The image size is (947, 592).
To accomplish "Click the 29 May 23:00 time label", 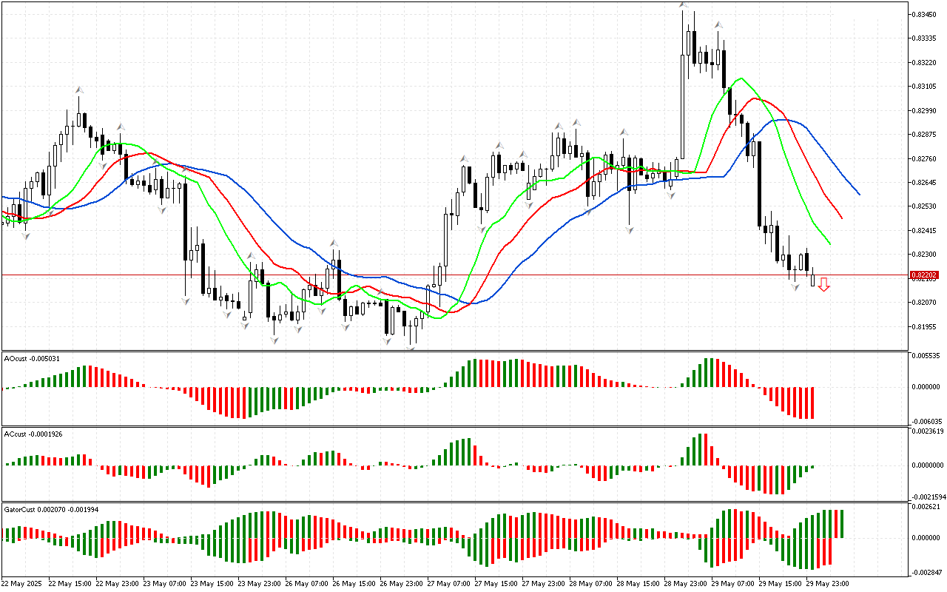I will [x=827, y=584].
